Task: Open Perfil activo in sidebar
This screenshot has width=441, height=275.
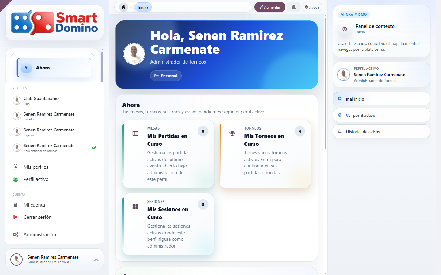Action: tap(54, 179)
